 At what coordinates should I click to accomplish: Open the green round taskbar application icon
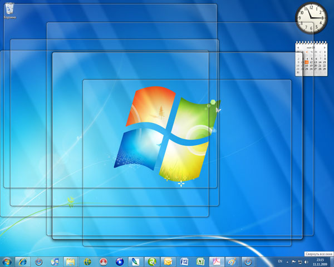click(x=152, y=262)
